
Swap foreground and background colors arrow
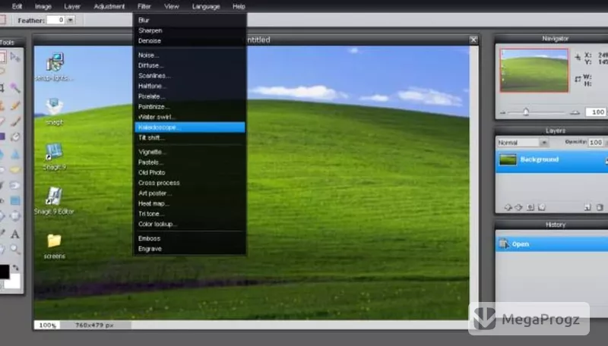pos(15,267)
